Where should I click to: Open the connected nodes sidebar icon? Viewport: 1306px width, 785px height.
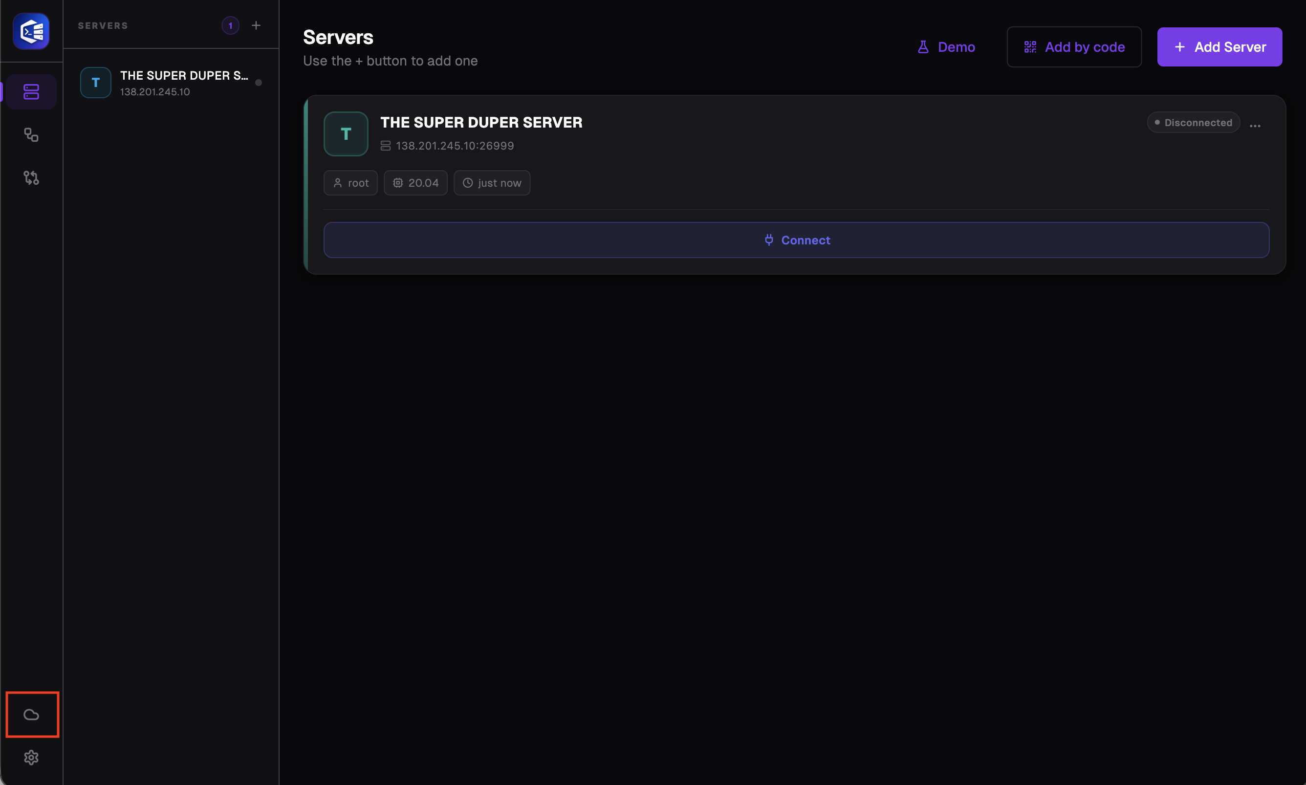(x=31, y=135)
